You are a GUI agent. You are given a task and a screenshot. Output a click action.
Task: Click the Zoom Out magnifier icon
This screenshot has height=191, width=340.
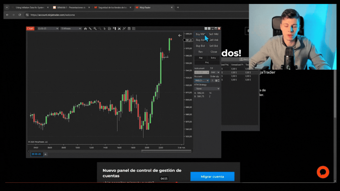coord(100,28)
